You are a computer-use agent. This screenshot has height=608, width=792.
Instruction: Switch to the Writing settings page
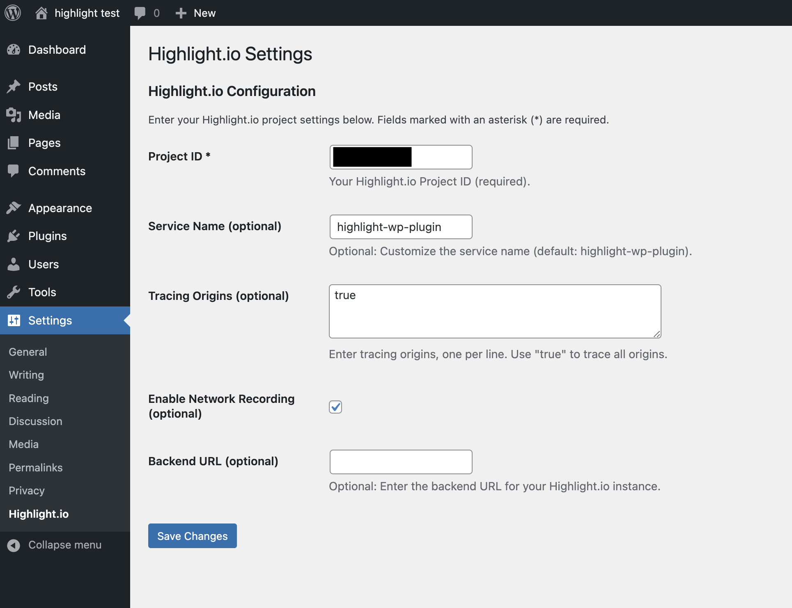click(25, 375)
